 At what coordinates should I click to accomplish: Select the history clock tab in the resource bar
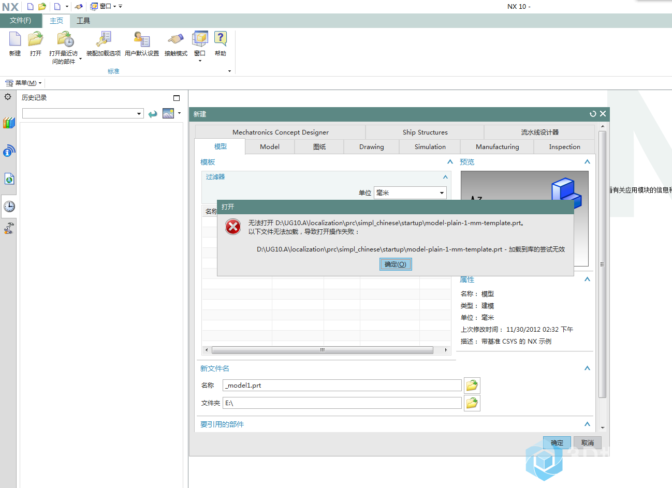9,206
